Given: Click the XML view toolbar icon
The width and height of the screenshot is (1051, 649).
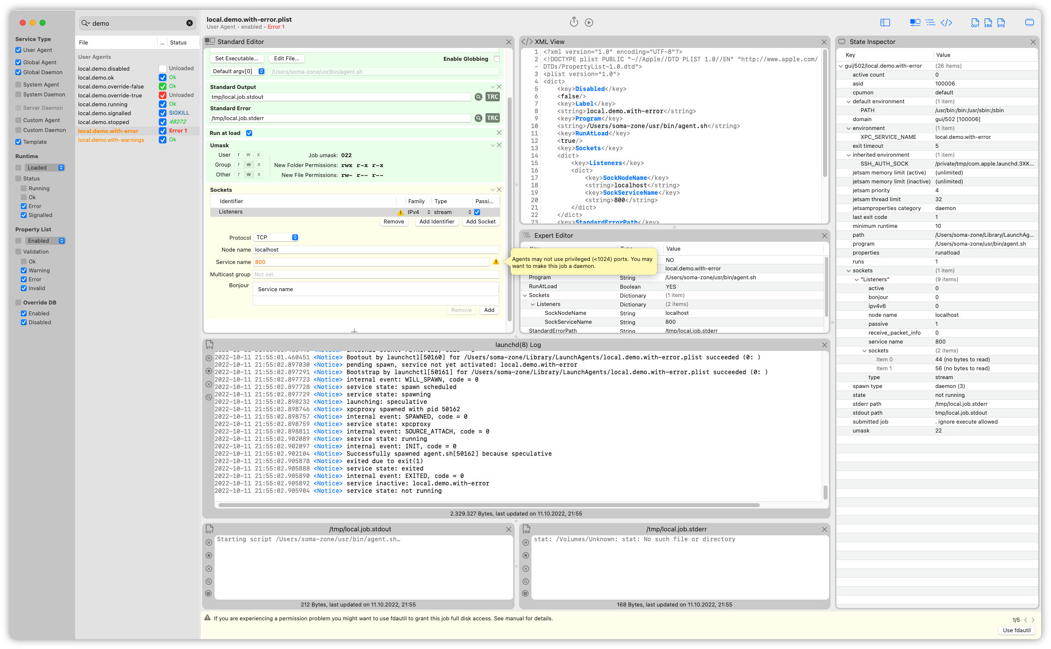Looking at the screenshot, I should (x=946, y=23).
